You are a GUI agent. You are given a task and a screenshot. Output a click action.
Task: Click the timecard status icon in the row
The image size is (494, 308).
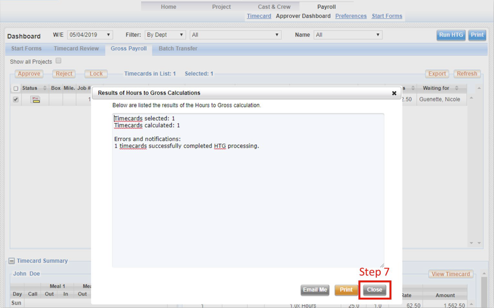(x=35, y=100)
